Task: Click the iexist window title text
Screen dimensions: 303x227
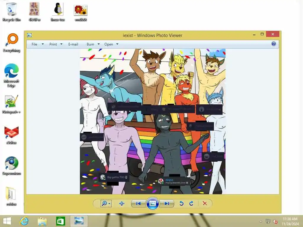Action: [x=152, y=35]
